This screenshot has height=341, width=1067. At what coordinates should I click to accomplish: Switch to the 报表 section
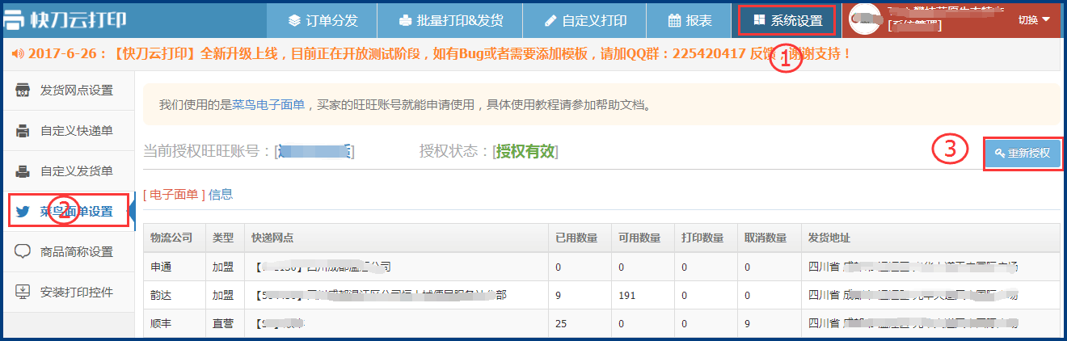690,20
